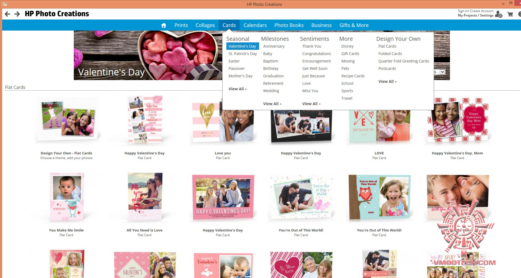Viewport: 521px width, 278px height.
Task: Go back with the left arrow icon
Action: [x=7, y=14]
